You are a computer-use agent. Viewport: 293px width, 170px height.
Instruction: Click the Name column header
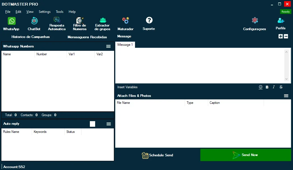coord(18,54)
